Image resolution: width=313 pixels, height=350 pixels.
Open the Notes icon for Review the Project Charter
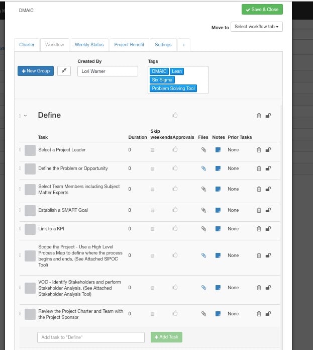click(x=218, y=314)
